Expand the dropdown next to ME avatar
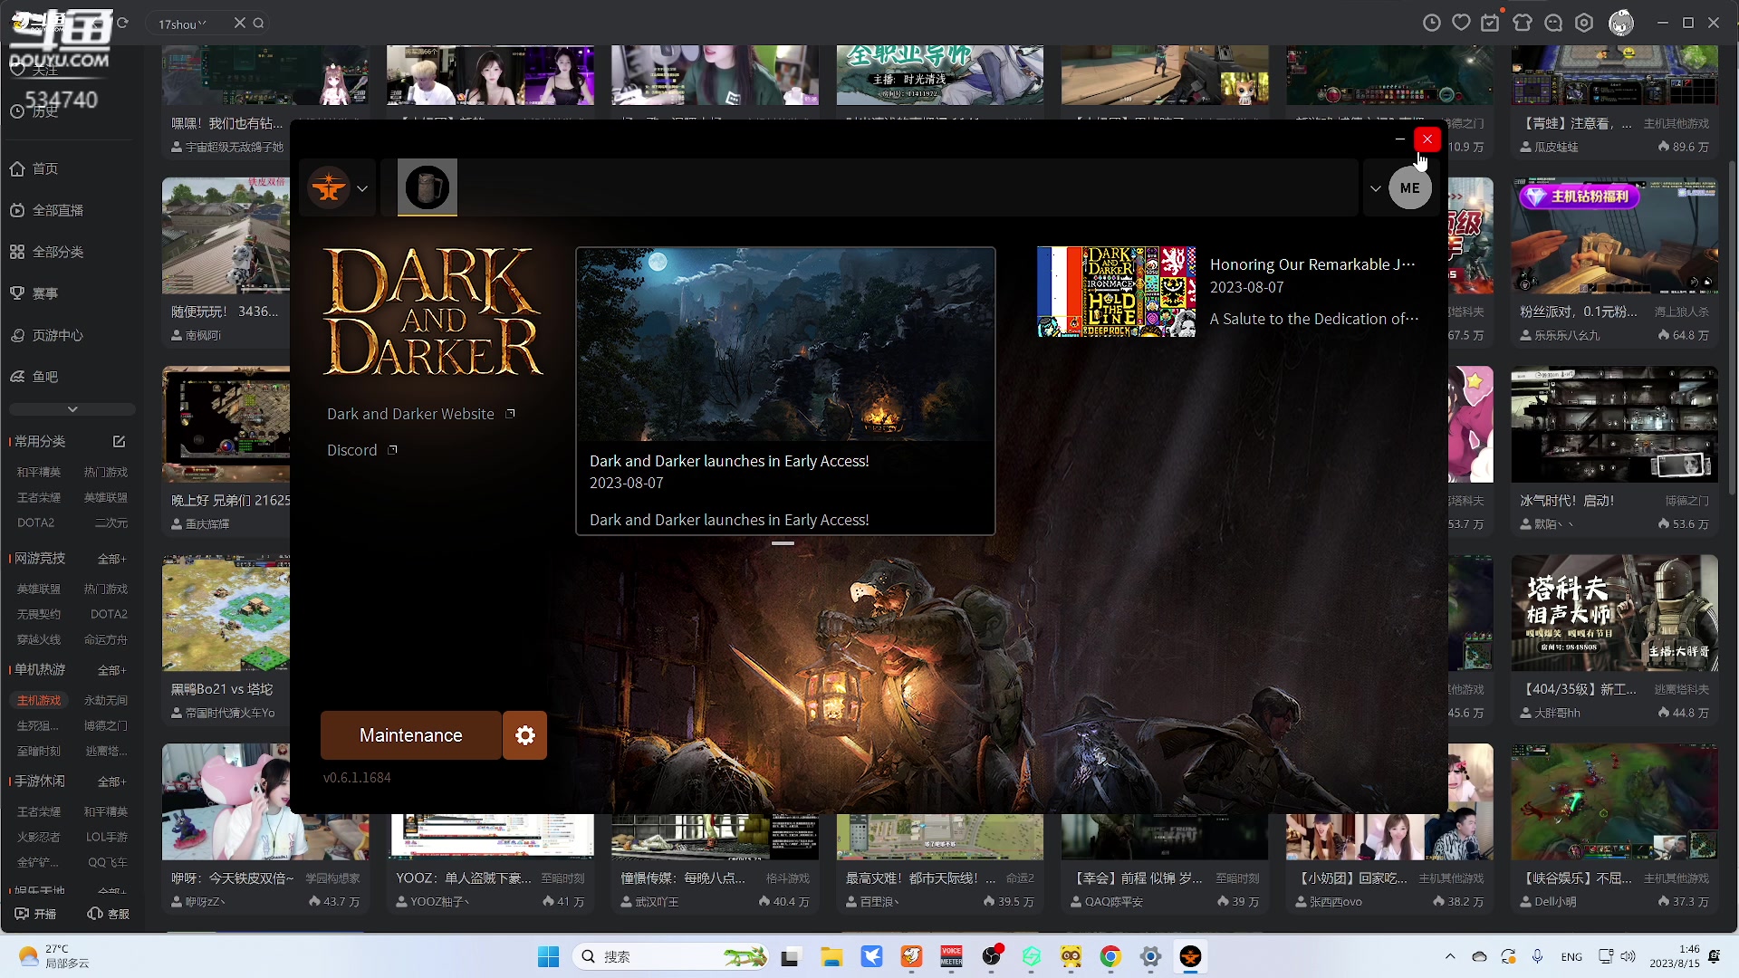This screenshot has height=978, width=1739. click(1376, 188)
